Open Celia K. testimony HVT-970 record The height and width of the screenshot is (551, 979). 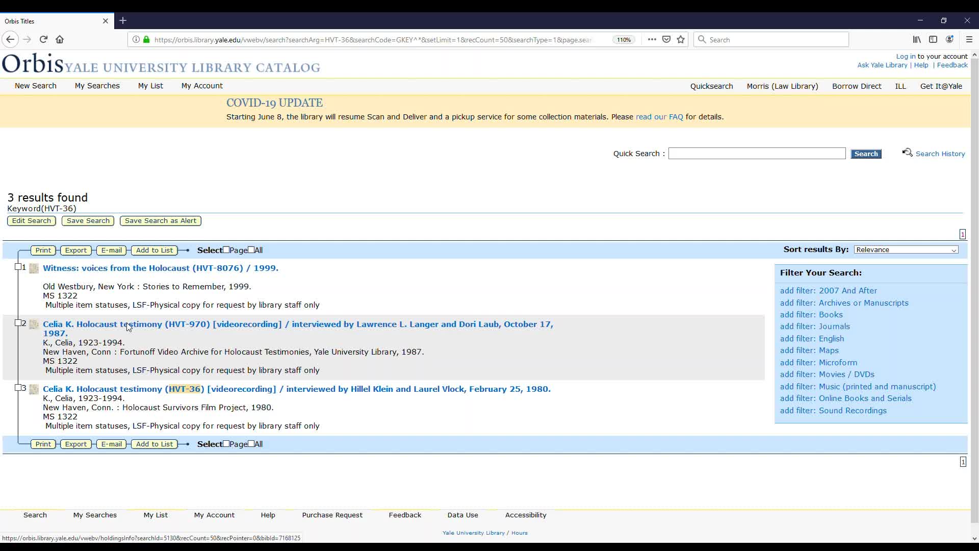click(x=298, y=329)
